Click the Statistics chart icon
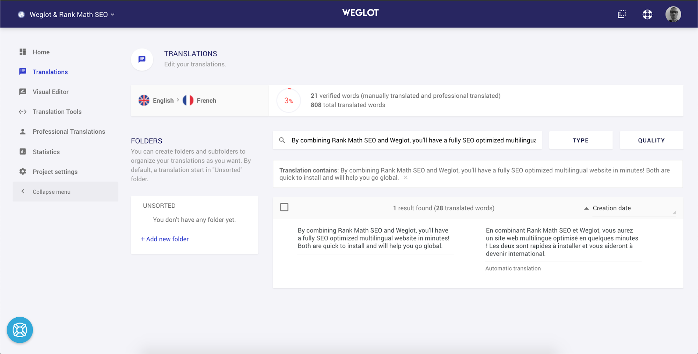 (23, 152)
